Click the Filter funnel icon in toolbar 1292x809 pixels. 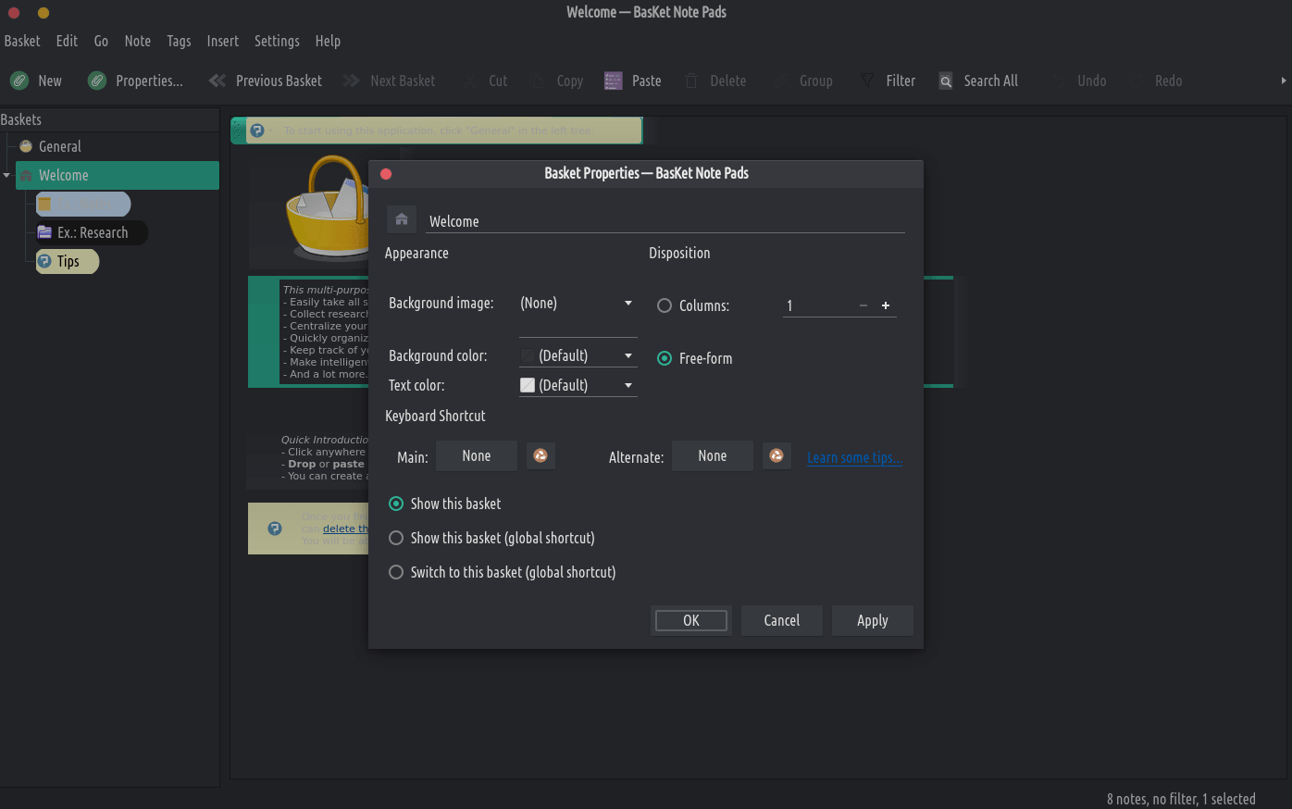867,81
